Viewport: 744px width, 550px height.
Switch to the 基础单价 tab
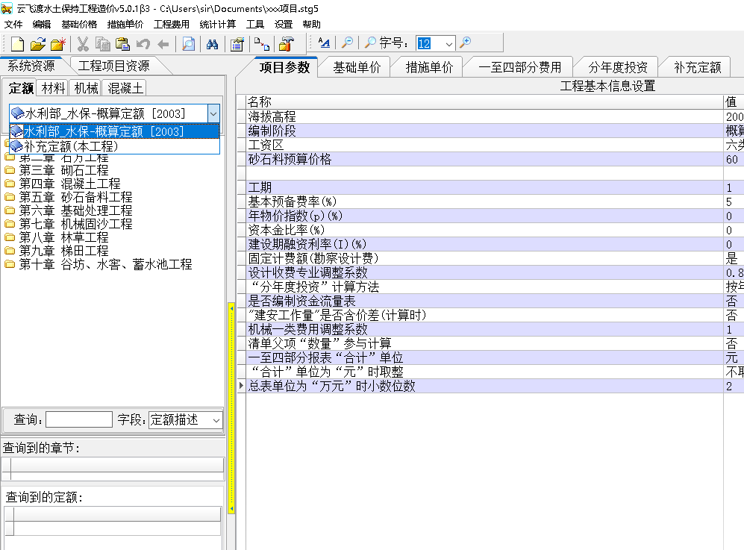(356, 67)
